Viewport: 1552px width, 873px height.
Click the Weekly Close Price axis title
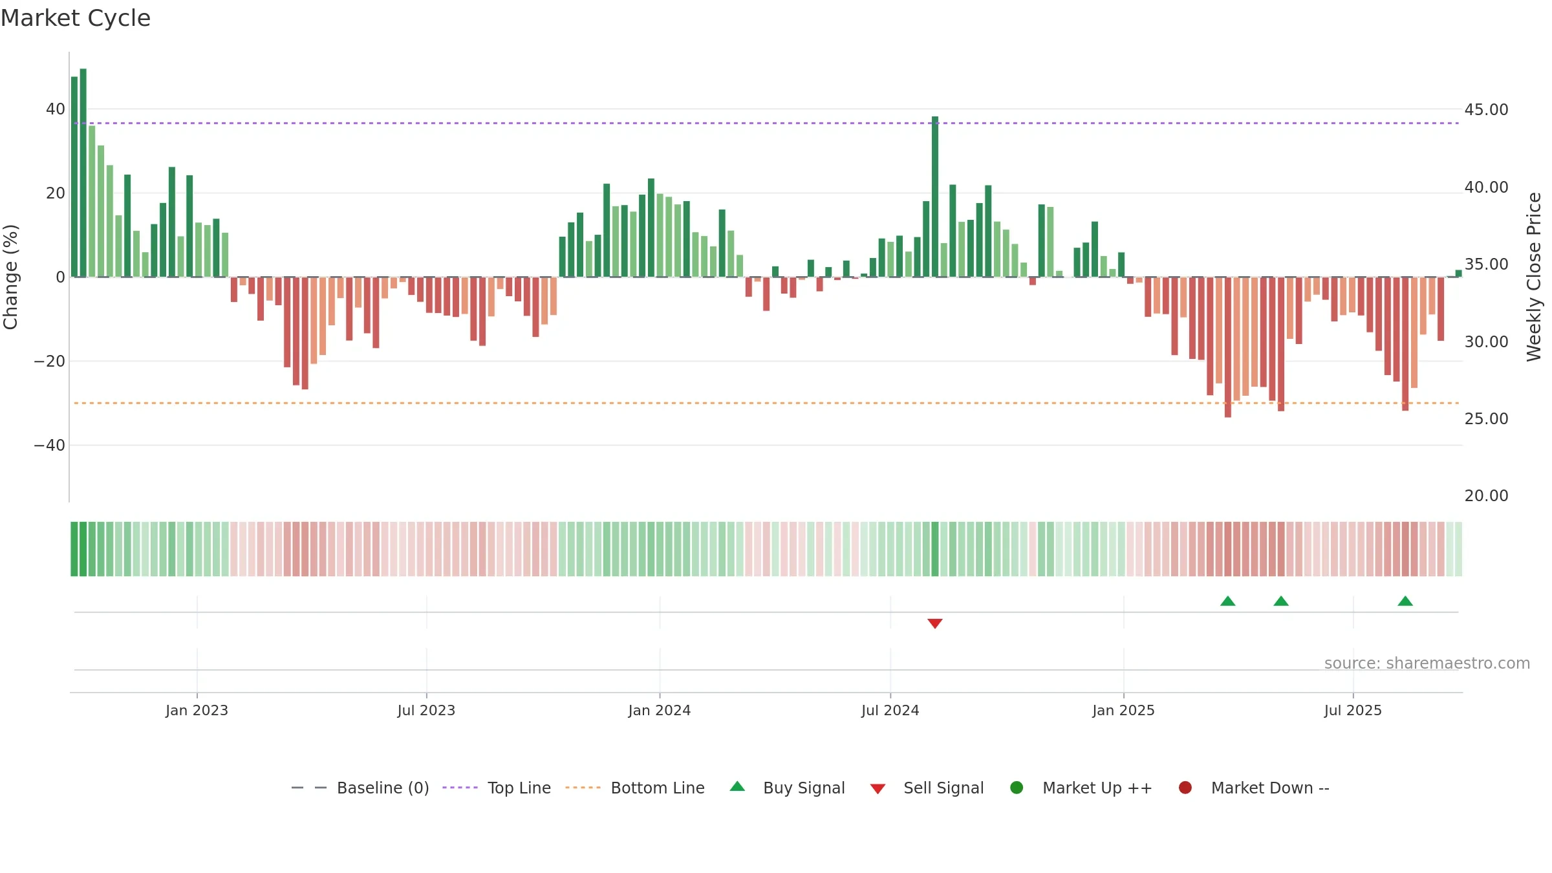(1534, 277)
